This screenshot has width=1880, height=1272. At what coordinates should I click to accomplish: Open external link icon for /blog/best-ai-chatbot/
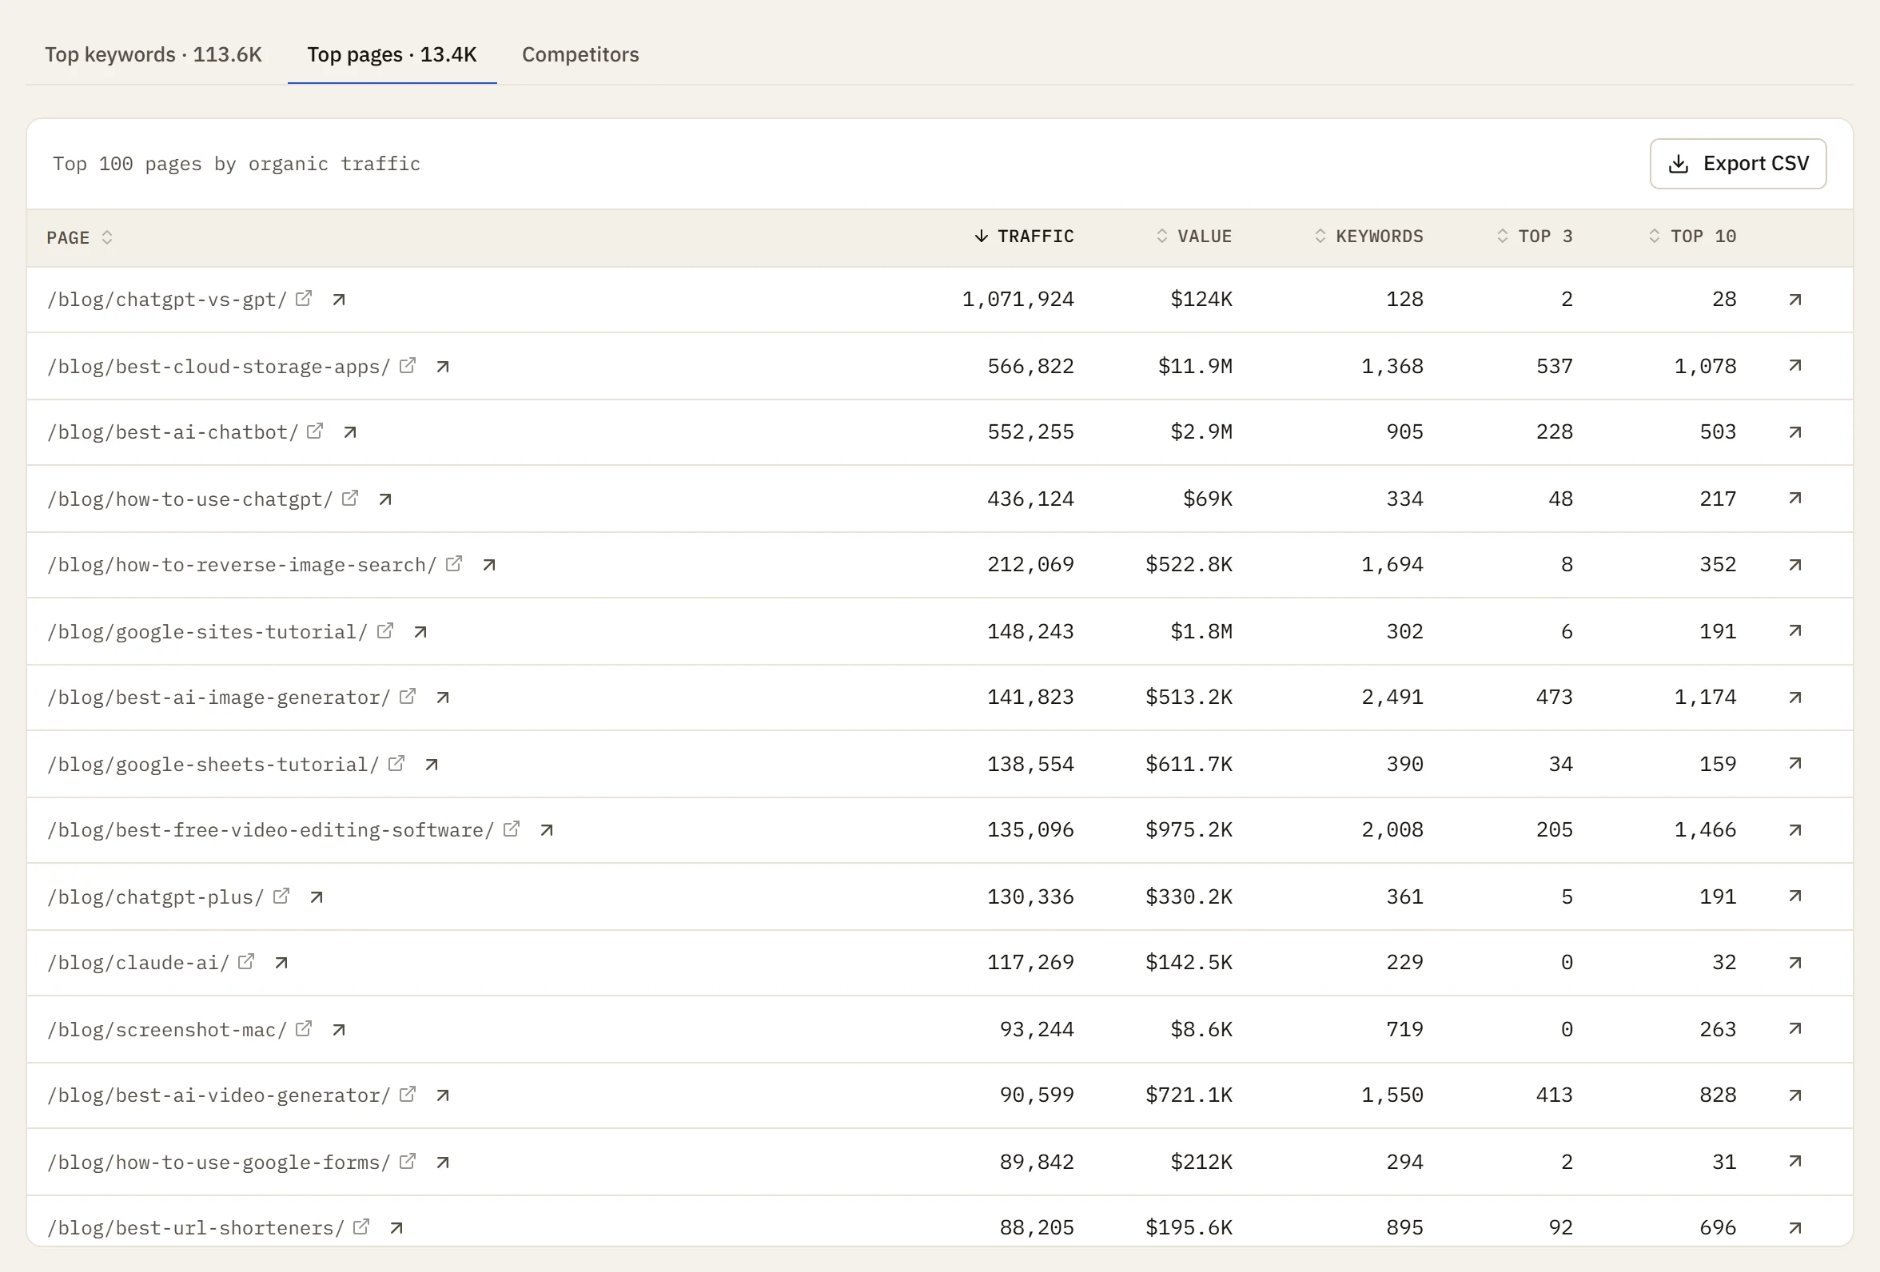click(315, 431)
